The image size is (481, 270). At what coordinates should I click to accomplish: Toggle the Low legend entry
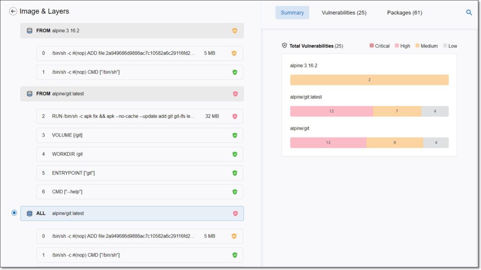pos(450,46)
